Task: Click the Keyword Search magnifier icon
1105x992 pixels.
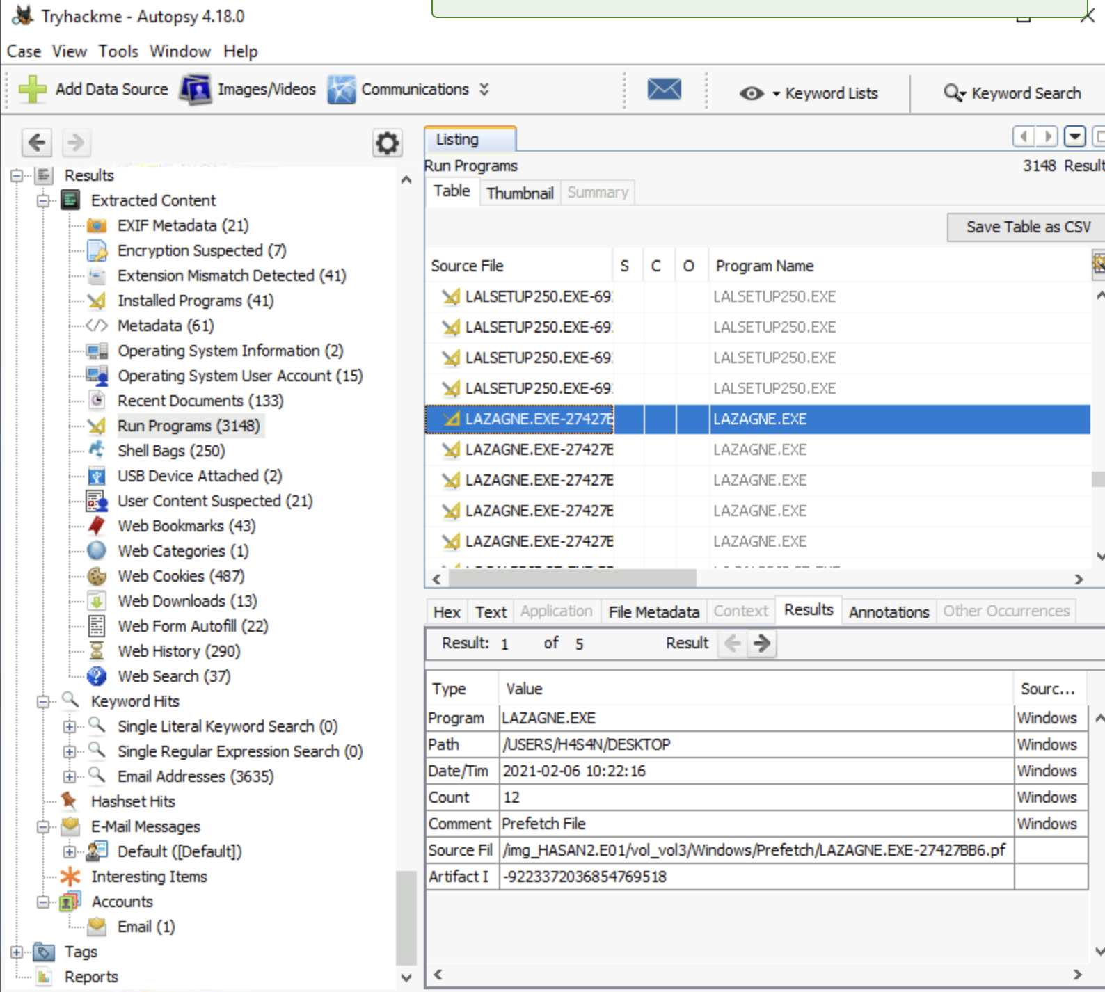Action: (x=954, y=93)
